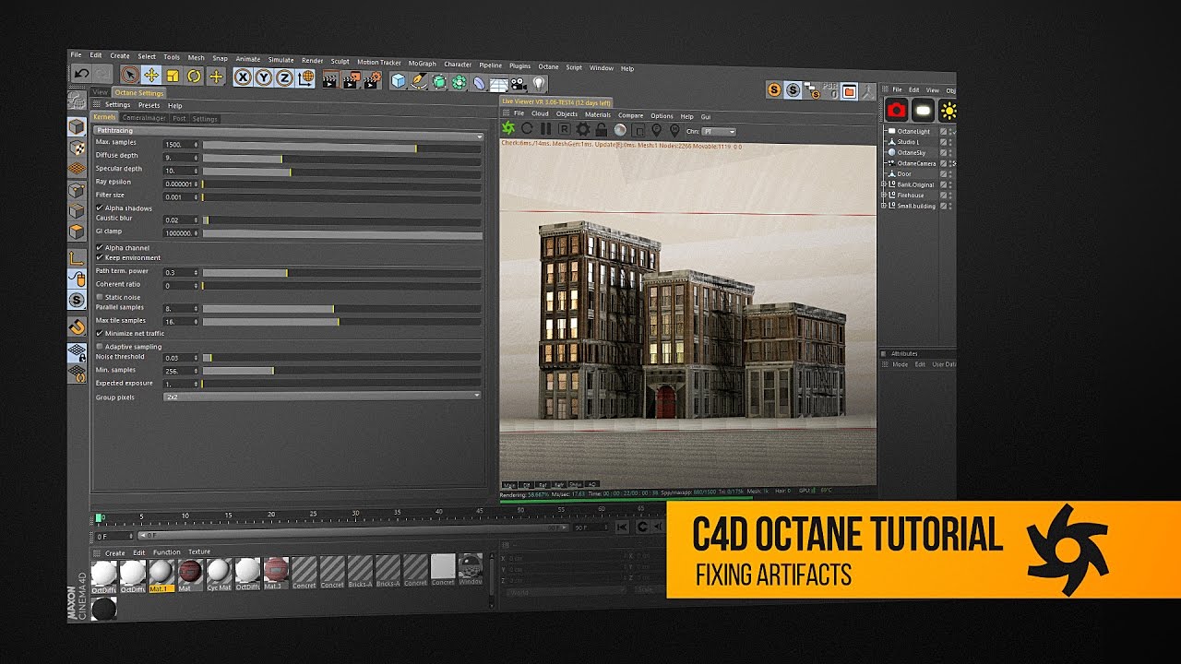Activate the Move tool icon
The height and width of the screenshot is (664, 1181).
click(x=151, y=76)
